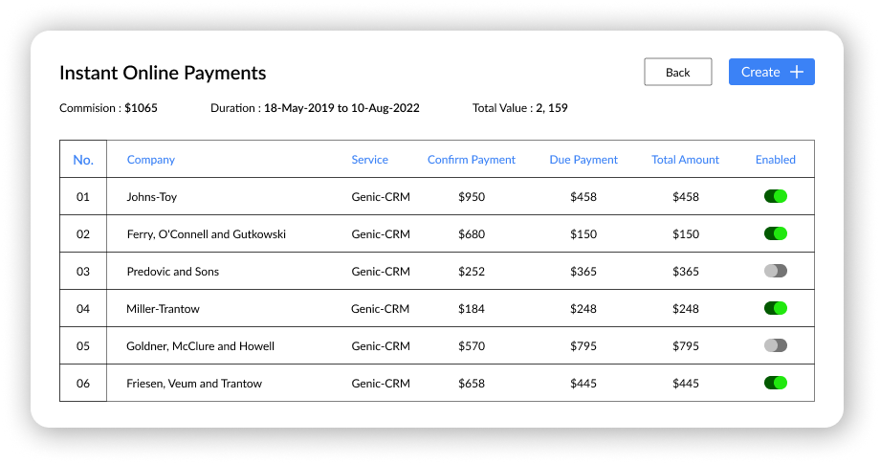Click the $184 confirm payment value
Image resolution: width=880 pixels, height=464 pixels.
click(x=472, y=309)
